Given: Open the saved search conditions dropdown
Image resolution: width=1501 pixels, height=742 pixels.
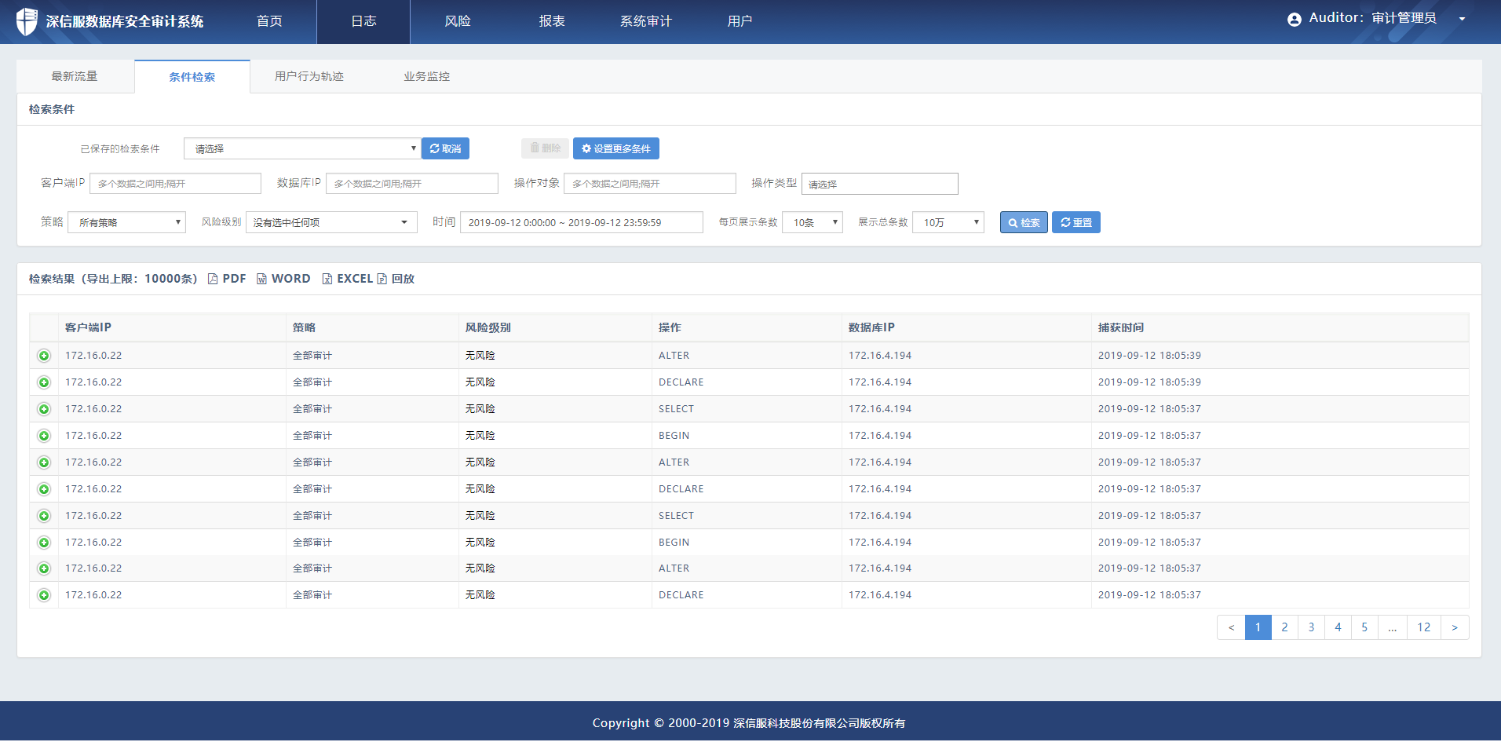Looking at the screenshot, I should [302, 148].
